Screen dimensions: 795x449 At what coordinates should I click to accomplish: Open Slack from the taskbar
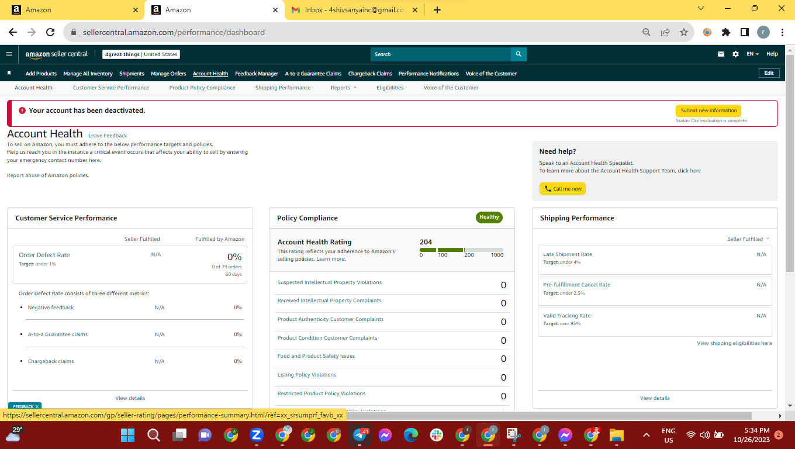coord(437,435)
